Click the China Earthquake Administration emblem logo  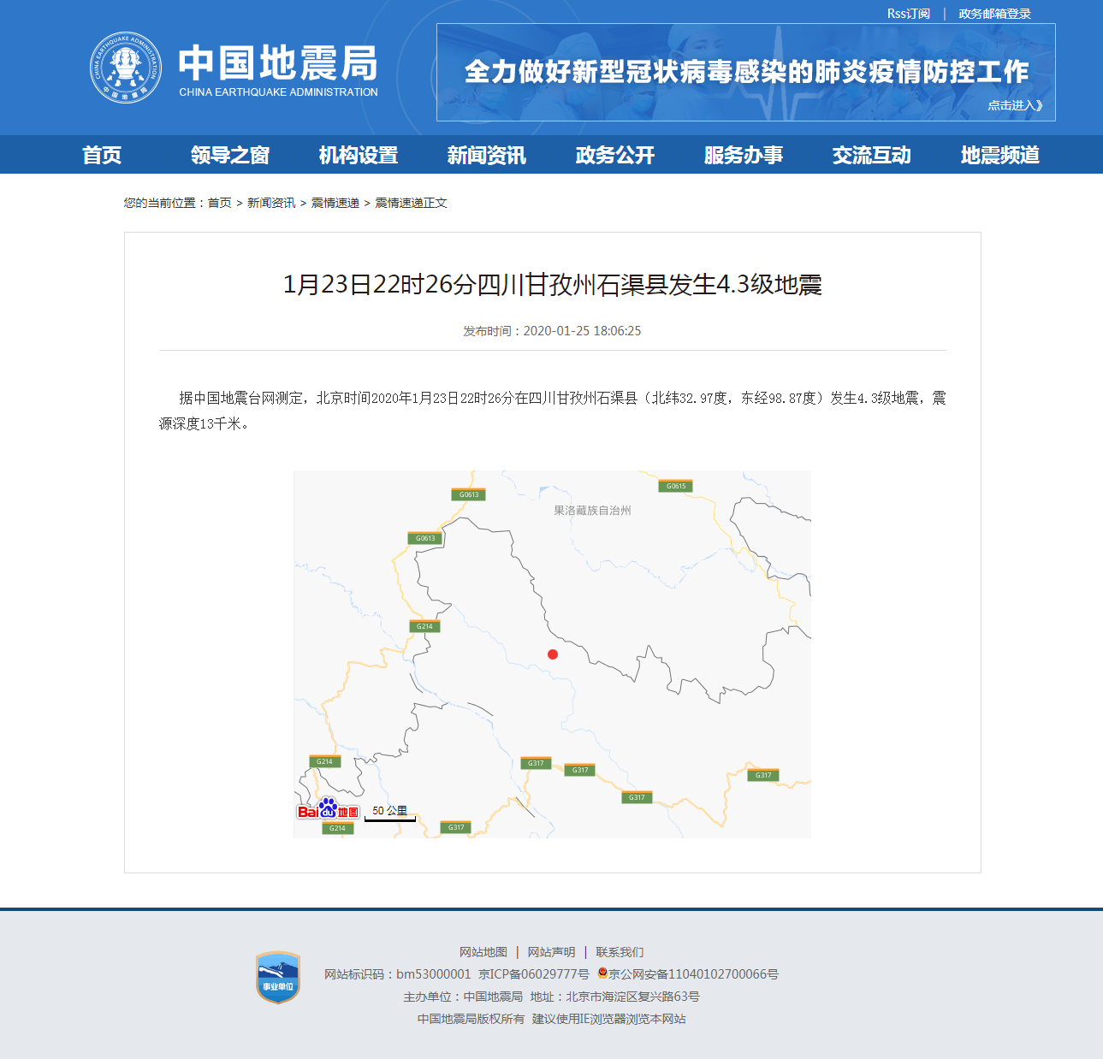tap(126, 68)
